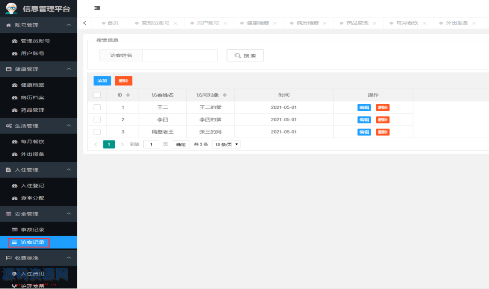Open 事故记录 from the sidebar
This screenshot has height=289, width=489.
pos(33,230)
